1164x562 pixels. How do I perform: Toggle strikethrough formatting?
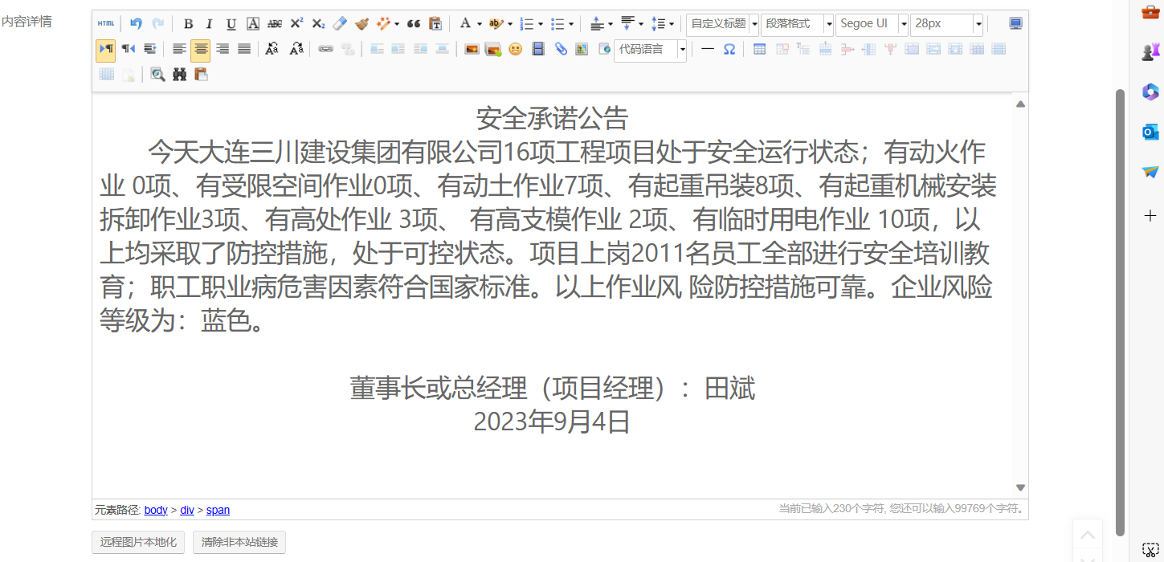pos(275,24)
